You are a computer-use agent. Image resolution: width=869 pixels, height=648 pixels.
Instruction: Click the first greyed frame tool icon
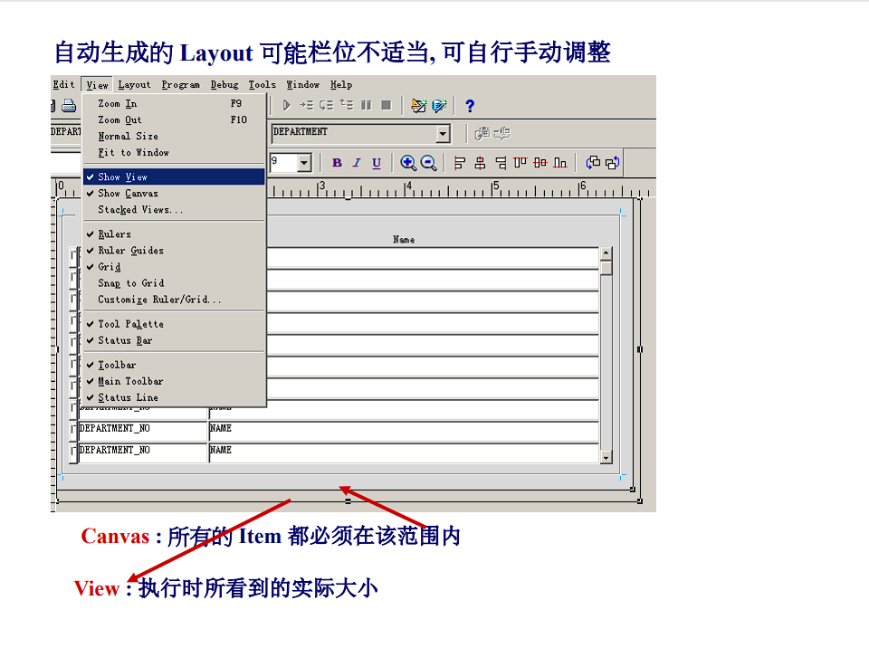click(482, 133)
